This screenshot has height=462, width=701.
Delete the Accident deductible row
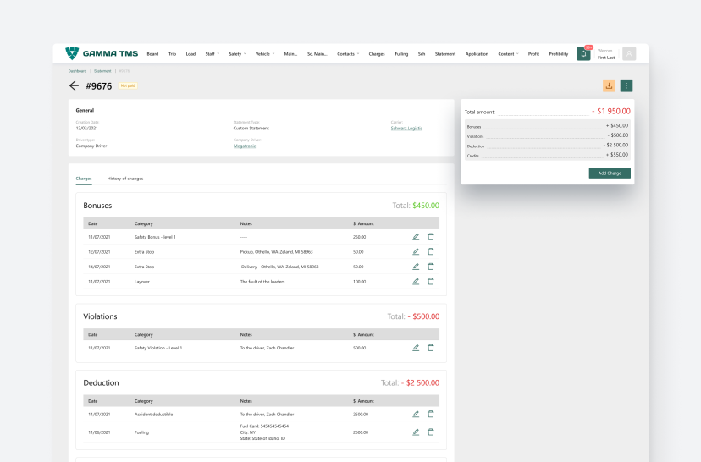430,414
